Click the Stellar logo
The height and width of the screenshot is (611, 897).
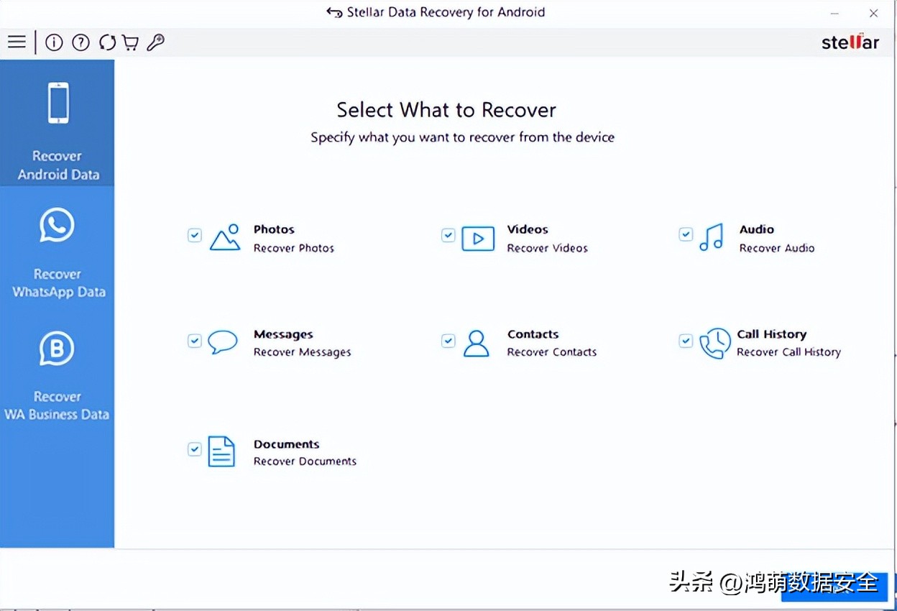850,42
